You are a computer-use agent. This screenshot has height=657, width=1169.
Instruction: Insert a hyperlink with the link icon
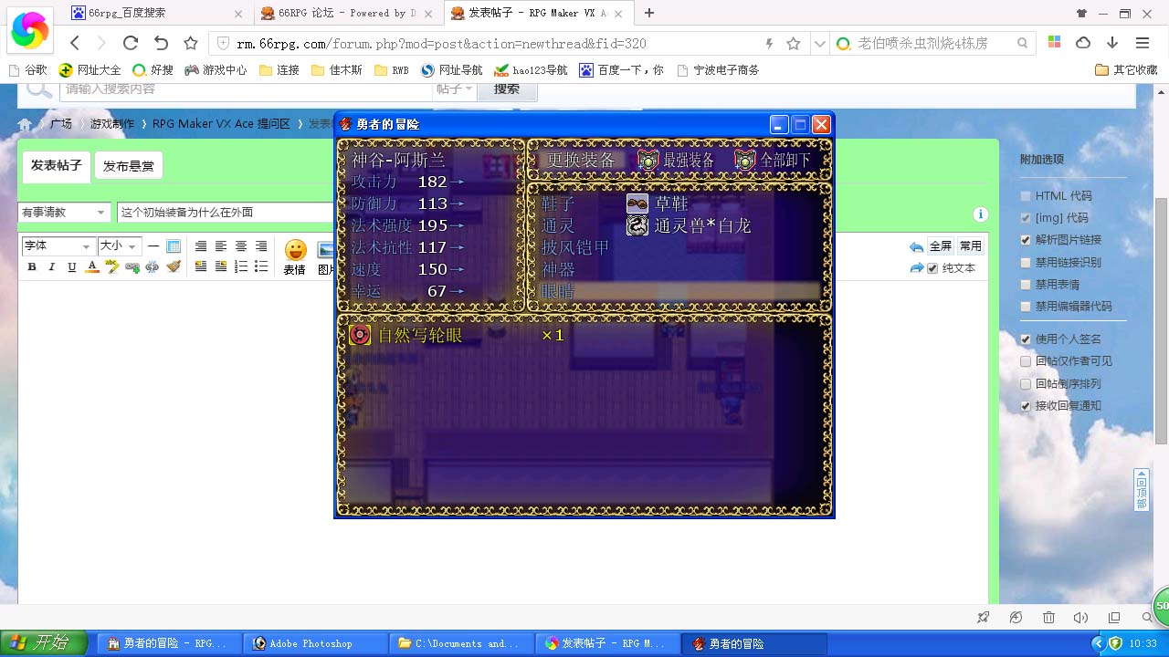click(132, 267)
